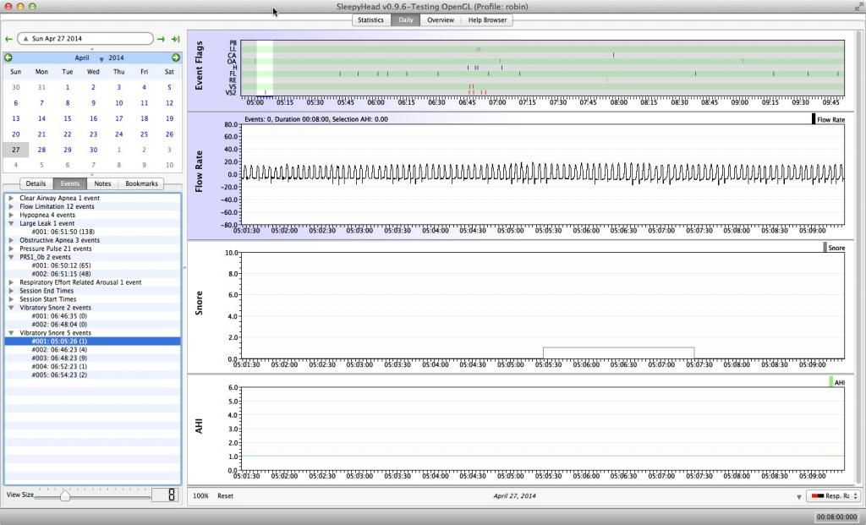
Task: Click the Flow Rate legend marker
Action: coord(814,119)
